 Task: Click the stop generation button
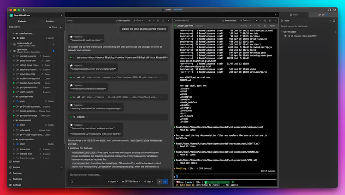(160, 182)
